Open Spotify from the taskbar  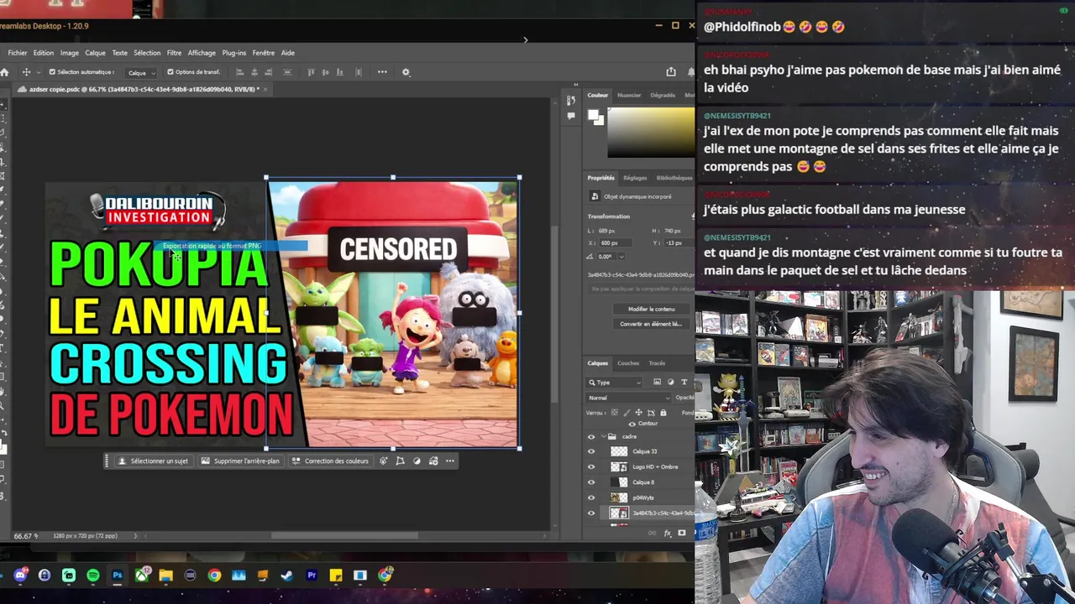pos(93,575)
